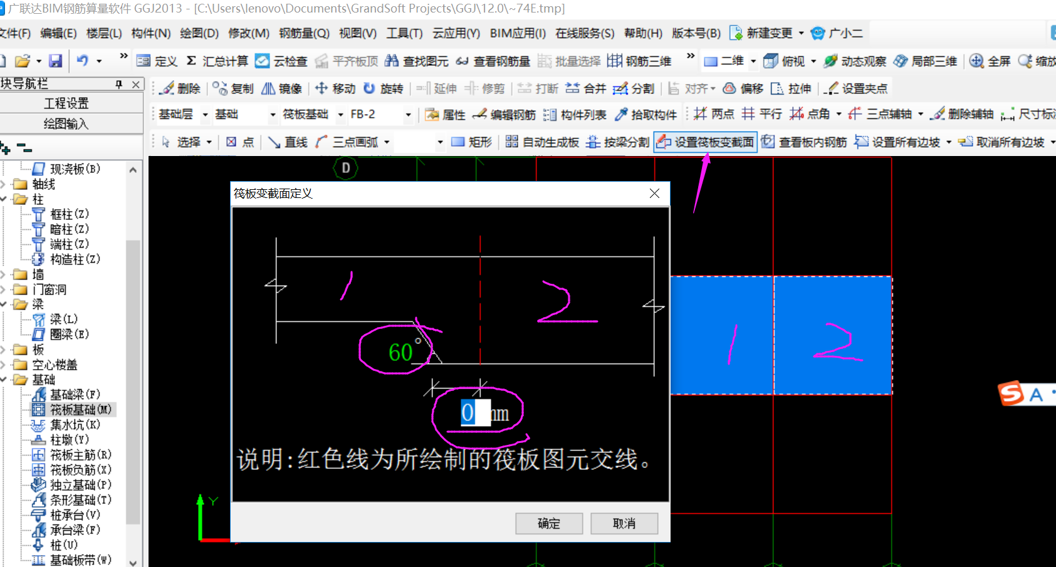This screenshot has height=567, width=1056.
Task: Open the BIM应用(I) menu
Action: tap(518, 33)
